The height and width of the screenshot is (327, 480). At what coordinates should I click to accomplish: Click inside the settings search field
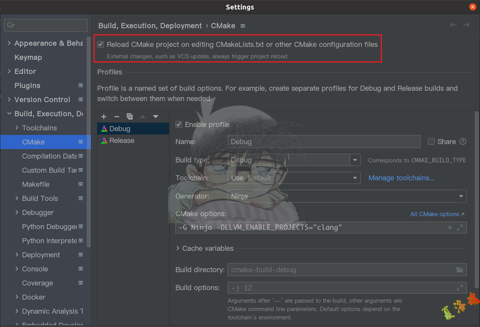coord(46,25)
